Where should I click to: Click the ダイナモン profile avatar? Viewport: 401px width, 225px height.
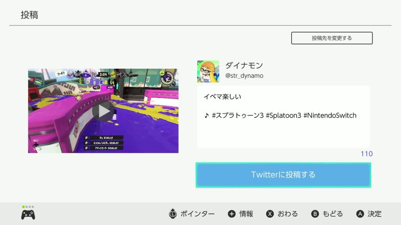(x=208, y=71)
